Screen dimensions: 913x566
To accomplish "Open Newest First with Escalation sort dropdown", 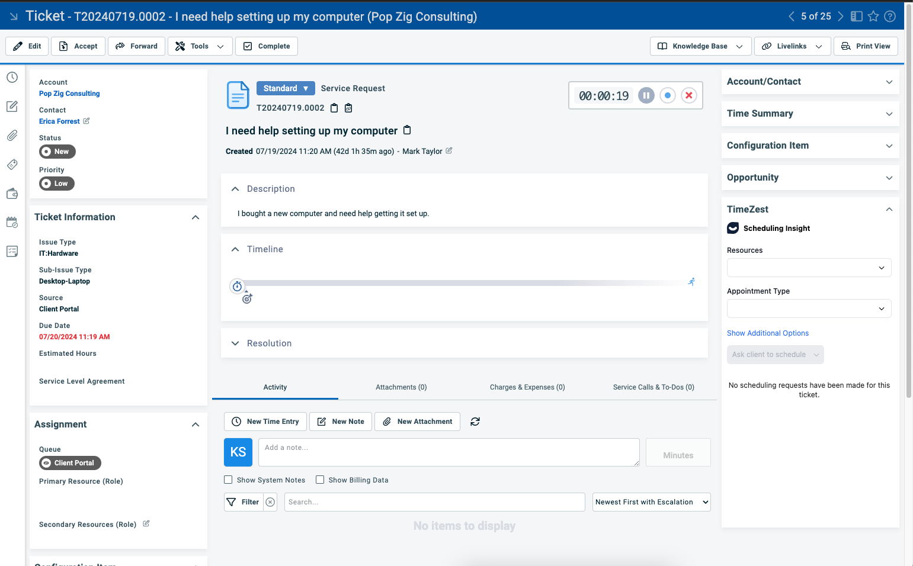I will [651, 502].
